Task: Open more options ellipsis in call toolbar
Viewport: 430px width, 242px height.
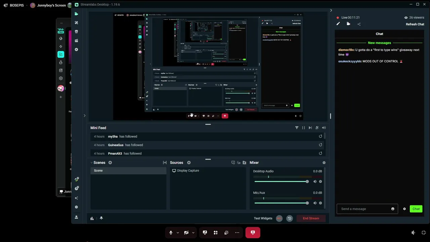Action: pyautogui.click(x=237, y=233)
